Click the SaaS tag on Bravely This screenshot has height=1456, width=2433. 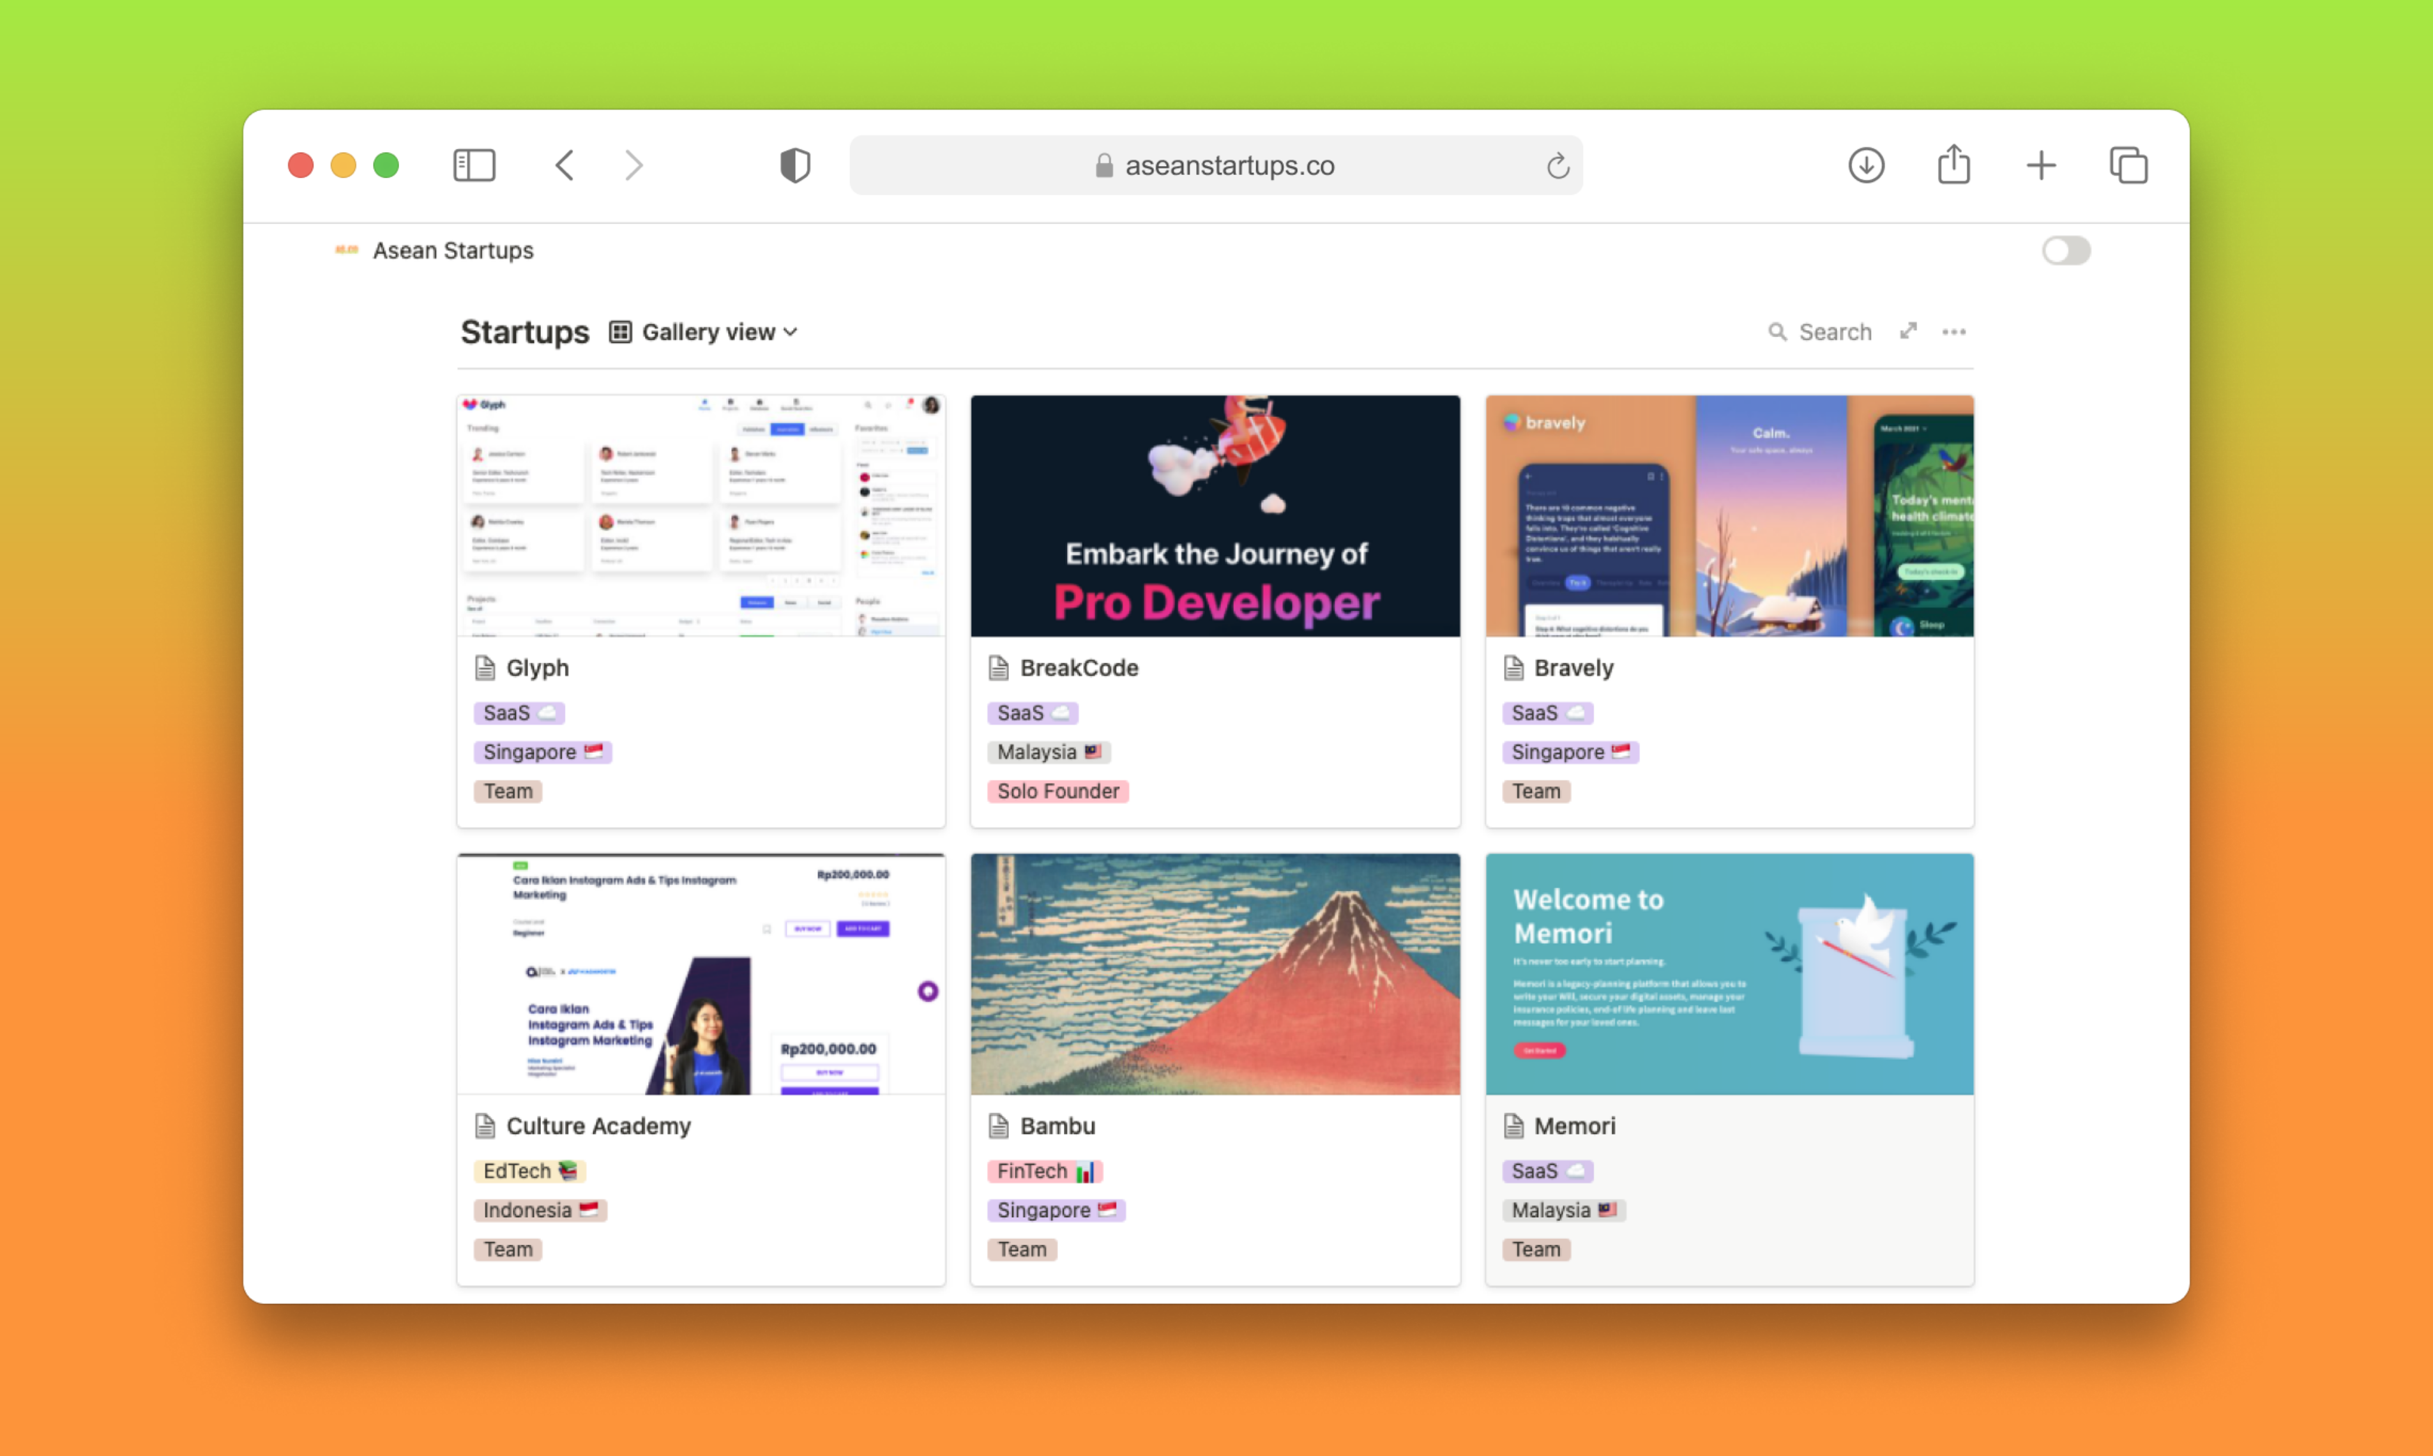pos(1547,712)
